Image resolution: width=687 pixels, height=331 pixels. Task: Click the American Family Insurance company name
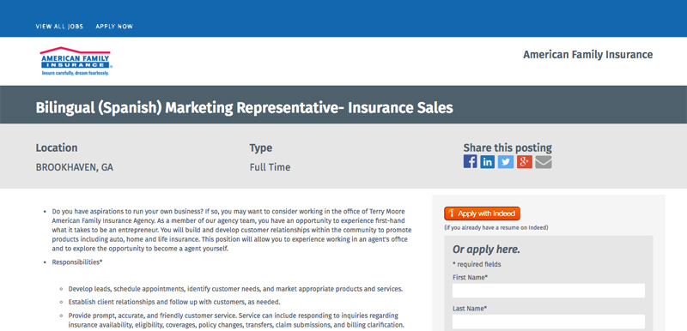[588, 55]
